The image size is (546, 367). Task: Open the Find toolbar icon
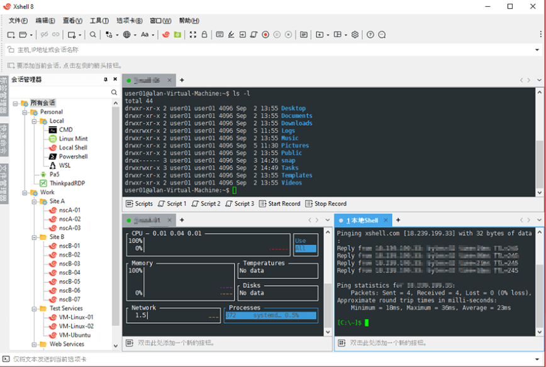92,35
